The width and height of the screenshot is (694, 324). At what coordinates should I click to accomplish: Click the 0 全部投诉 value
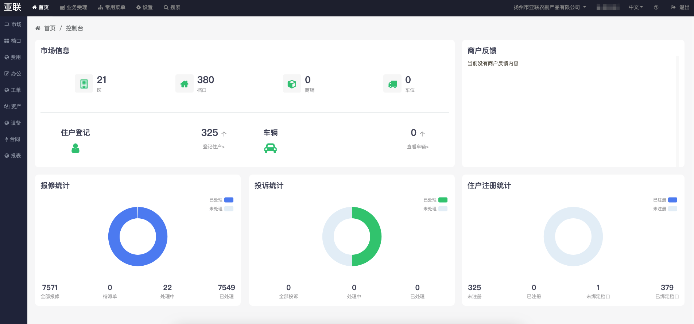[x=288, y=288]
